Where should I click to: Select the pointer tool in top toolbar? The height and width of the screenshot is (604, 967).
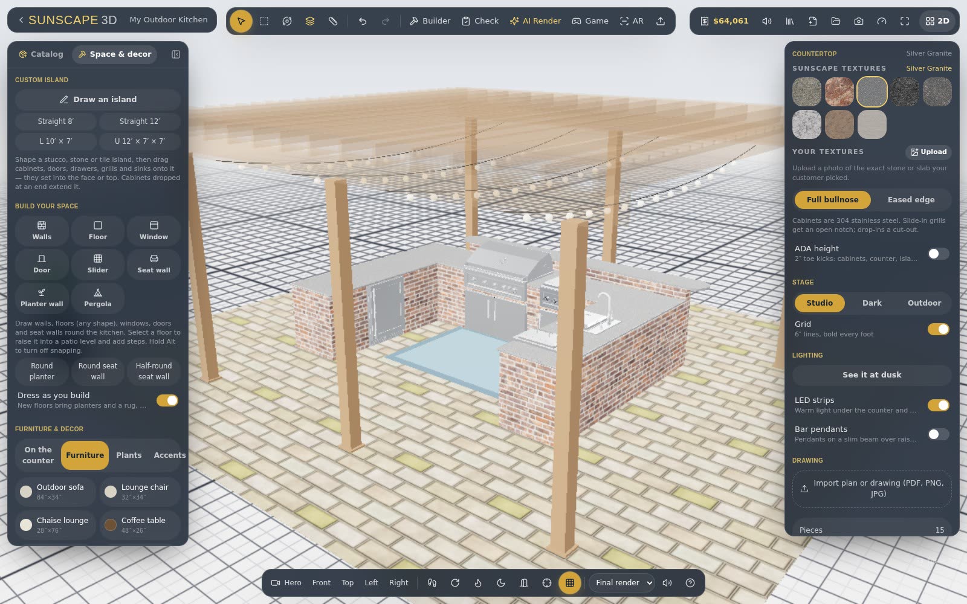241,21
